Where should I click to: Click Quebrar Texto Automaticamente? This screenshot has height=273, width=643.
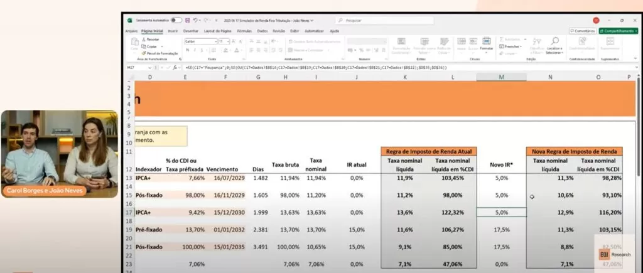tap(315, 41)
